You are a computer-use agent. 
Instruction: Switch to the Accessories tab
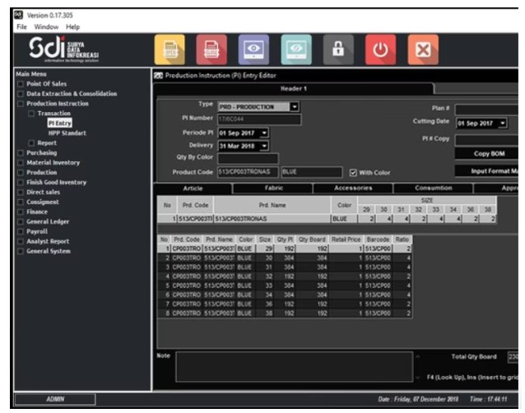(353, 188)
